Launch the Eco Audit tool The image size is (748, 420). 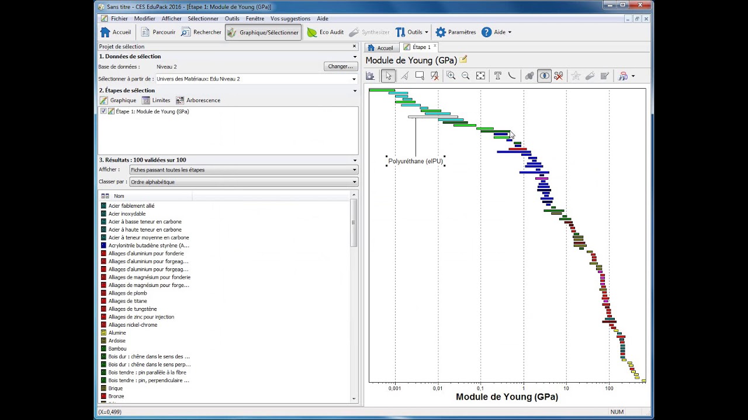(325, 32)
